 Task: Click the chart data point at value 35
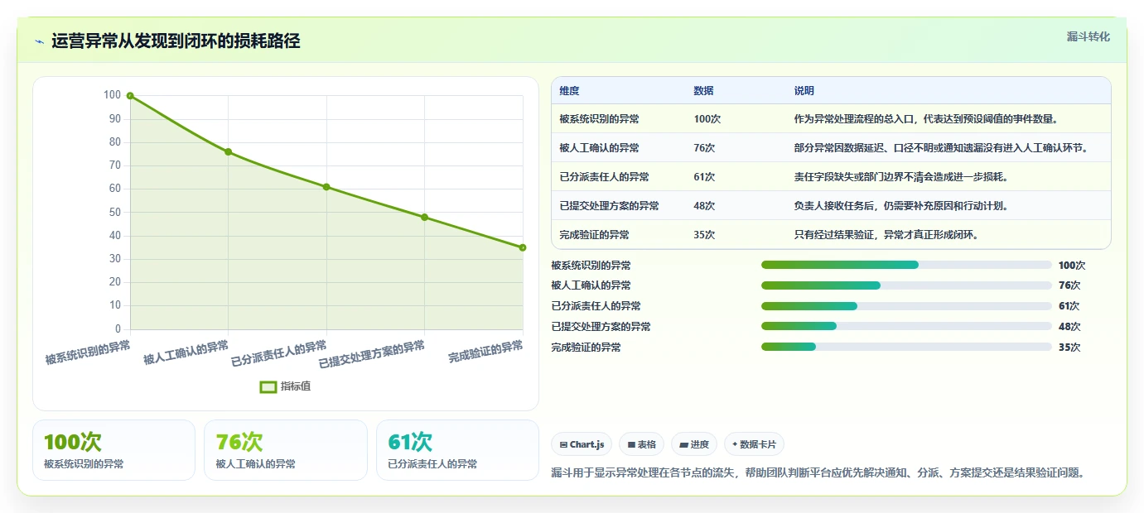tap(523, 247)
